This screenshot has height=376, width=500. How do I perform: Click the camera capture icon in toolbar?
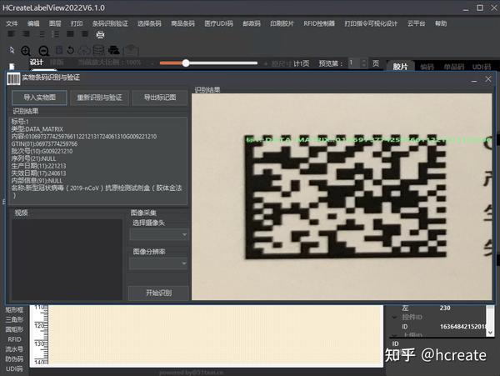(131, 50)
